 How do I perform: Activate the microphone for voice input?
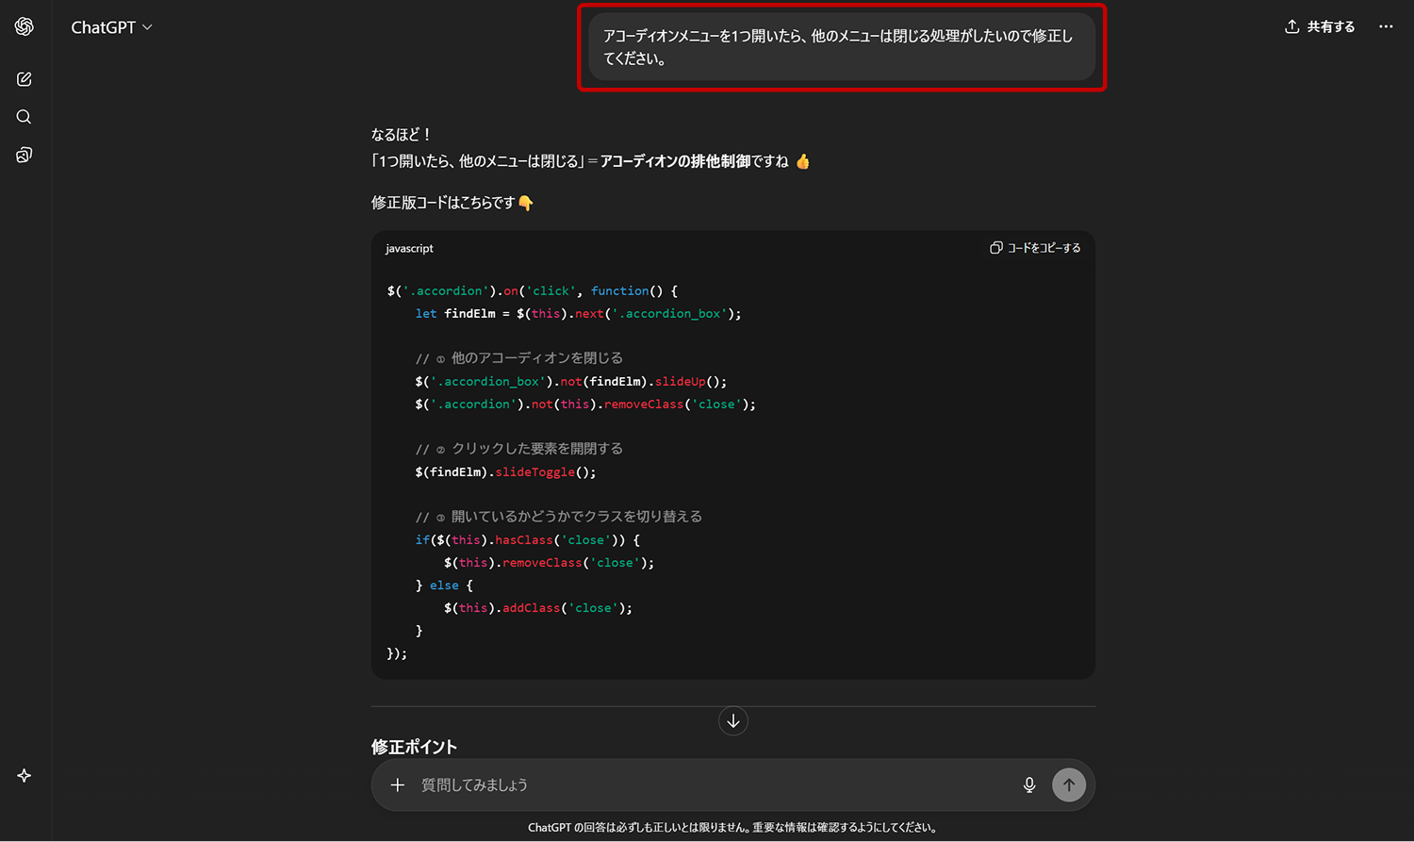pos(1029,784)
